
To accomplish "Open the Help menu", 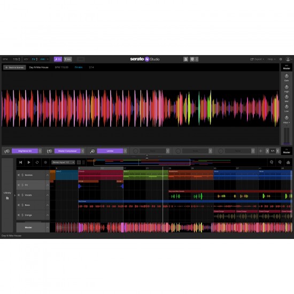I will click(x=272, y=59).
